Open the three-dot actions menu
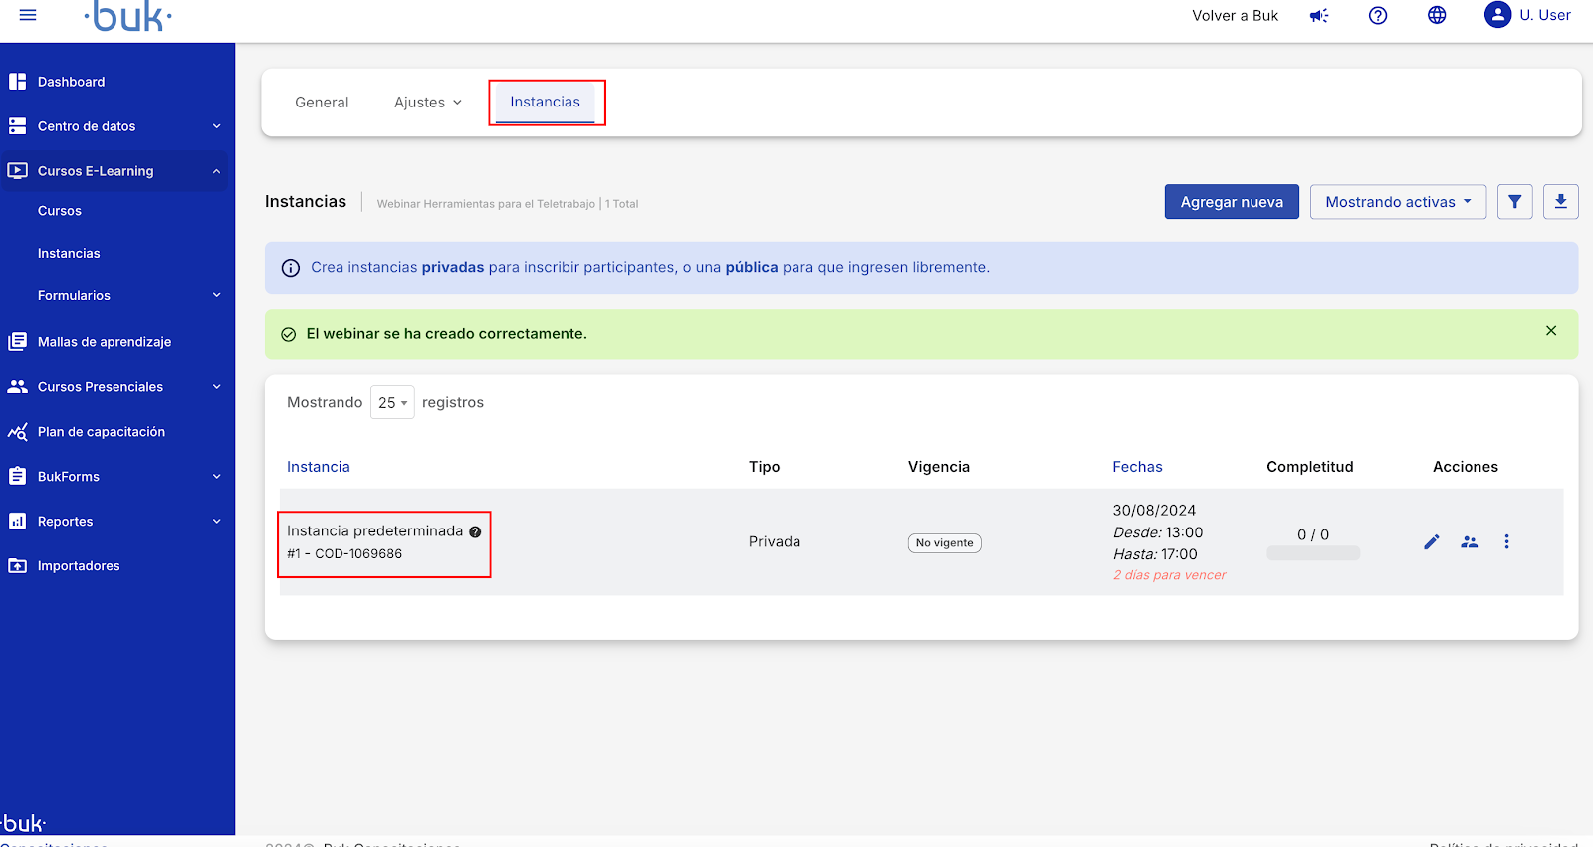The image size is (1593, 847). pyautogui.click(x=1506, y=542)
